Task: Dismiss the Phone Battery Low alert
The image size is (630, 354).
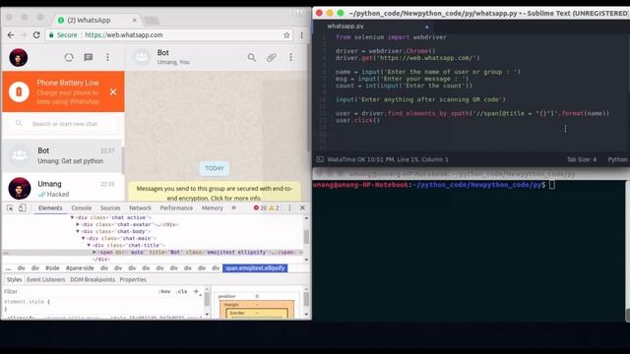Action: point(113,91)
